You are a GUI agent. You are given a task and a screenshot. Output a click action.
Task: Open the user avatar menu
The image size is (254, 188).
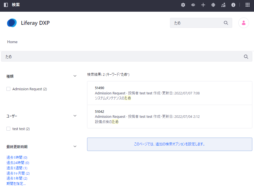click(243, 23)
